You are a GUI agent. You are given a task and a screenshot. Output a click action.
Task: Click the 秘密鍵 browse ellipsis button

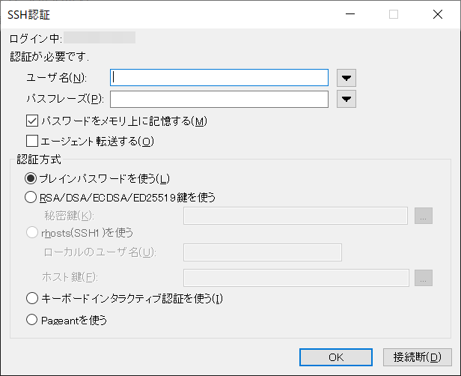click(x=424, y=216)
